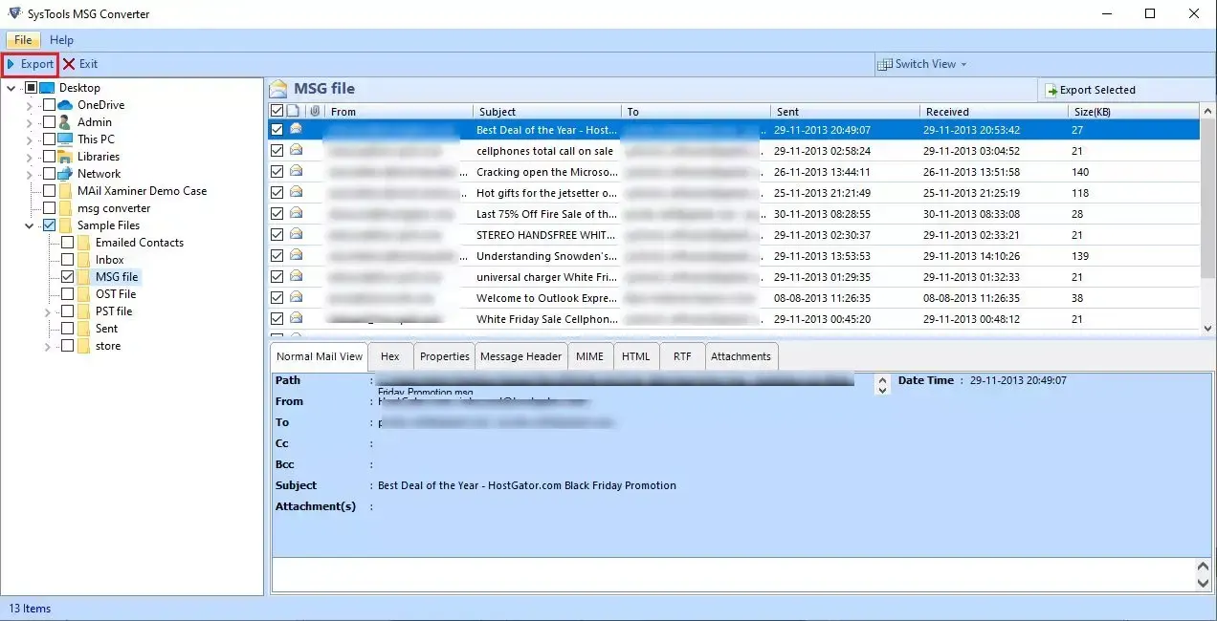Click the Admin user icon in tree

pyautogui.click(x=65, y=122)
